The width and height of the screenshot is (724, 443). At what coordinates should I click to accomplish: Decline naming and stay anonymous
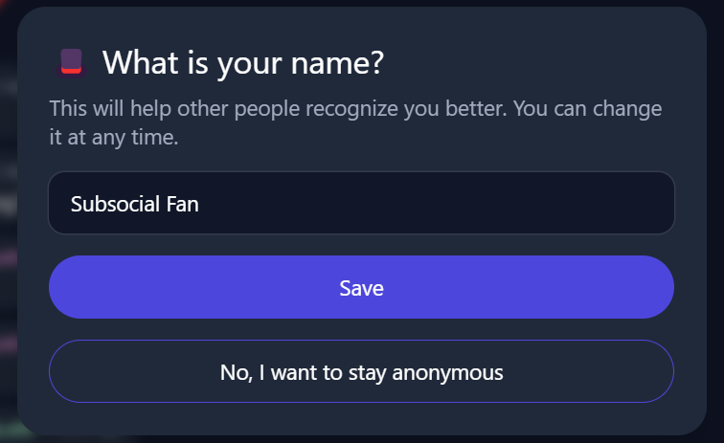point(361,371)
